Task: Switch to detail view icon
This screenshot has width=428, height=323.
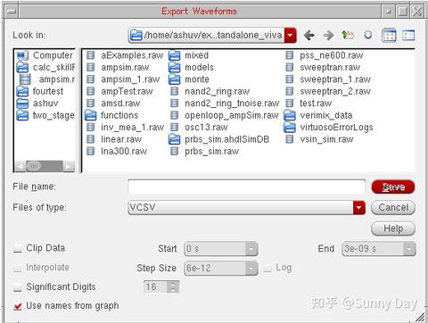Action: tap(408, 35)
